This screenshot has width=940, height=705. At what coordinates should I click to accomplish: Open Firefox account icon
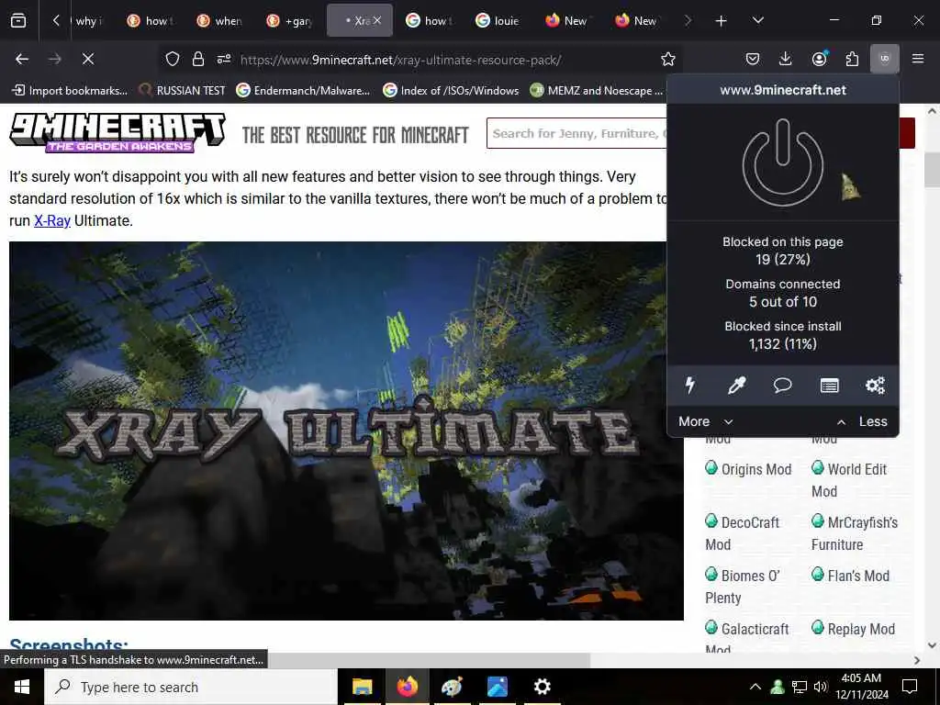pos(819,59)
